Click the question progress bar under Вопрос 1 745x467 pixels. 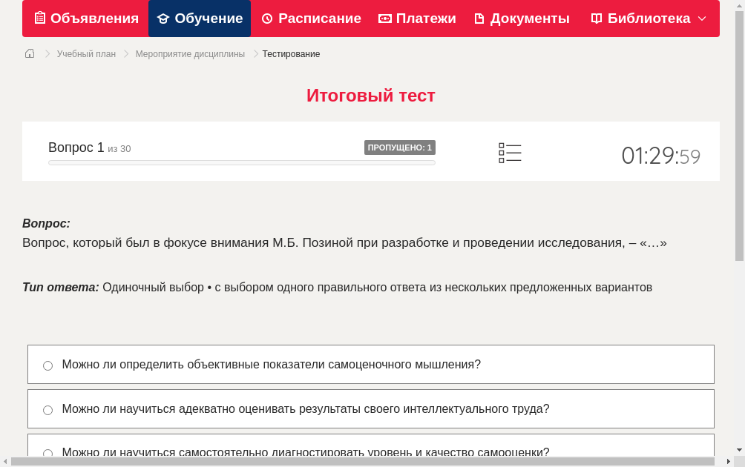pyautogui.click(x=241, y=162)
